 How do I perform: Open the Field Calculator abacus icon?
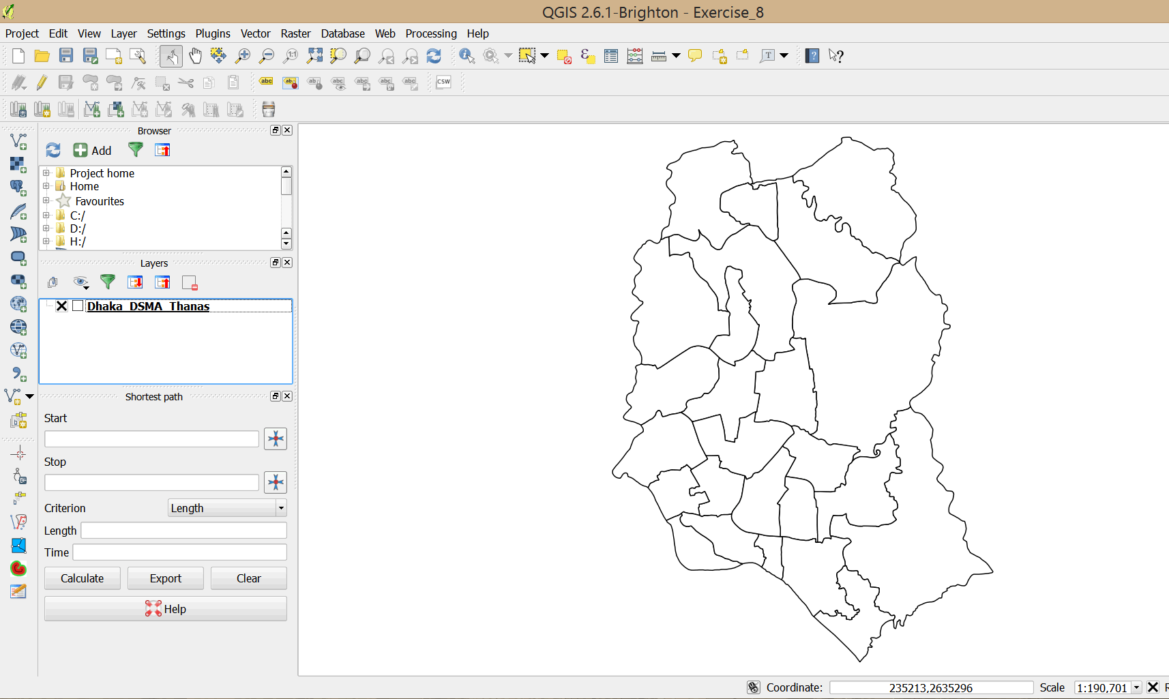pyautogui.click(x=635, y=56)
